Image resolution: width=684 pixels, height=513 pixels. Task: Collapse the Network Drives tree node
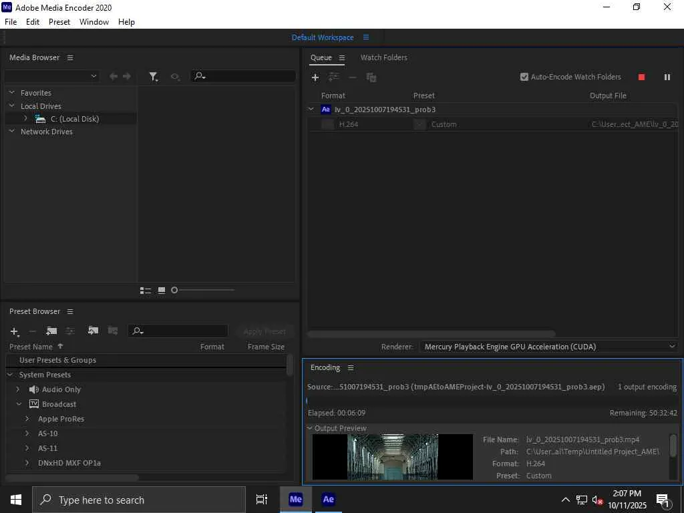[12, 131]
